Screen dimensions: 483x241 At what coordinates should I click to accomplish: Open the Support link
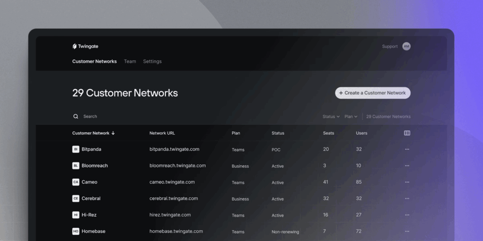click(x=390, y=47)
